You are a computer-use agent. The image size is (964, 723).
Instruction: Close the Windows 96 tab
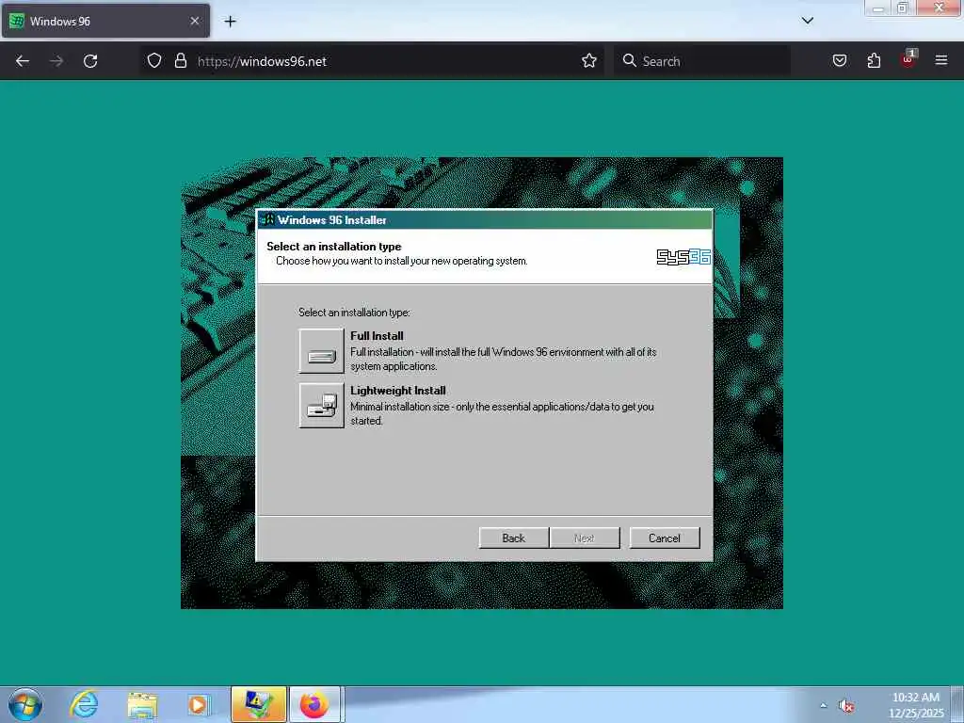click(194, 21)
